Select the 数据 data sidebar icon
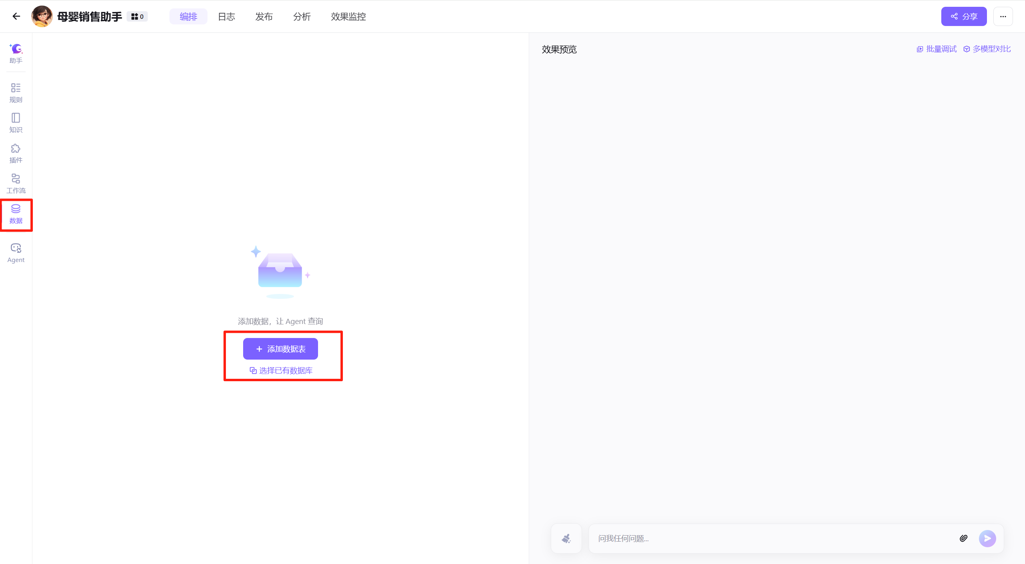The height and width of the screenshot is (564, 1025). (x=16, y=214)
